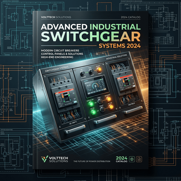Click the green Volttech V logo mark
The image size is (181, 181).
pyautogui.click(x=44, y=159)
